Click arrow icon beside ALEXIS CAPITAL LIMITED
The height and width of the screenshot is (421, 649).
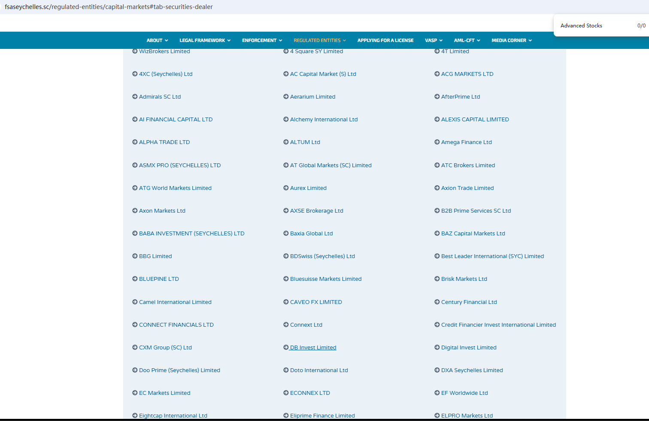coord(437,120)
